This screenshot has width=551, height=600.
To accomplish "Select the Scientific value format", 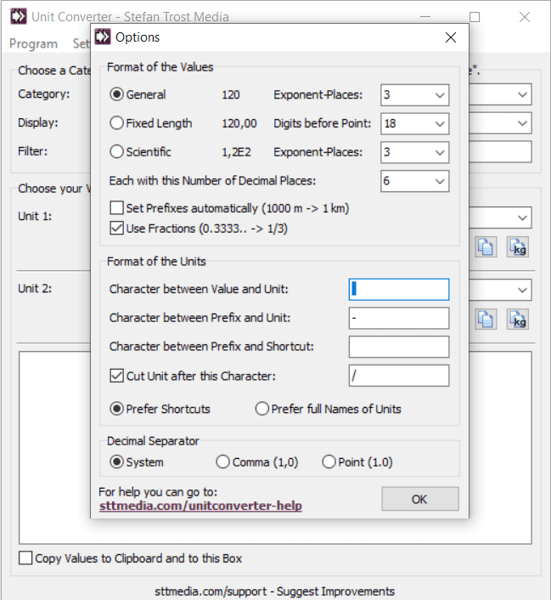I will 117,152.
